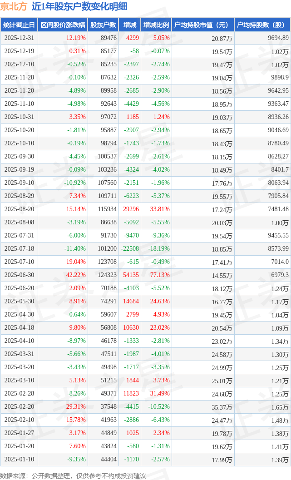Screen dimensions: 291x480
Task: Select the 统计截止日 column header
Action: click(19, 25)
